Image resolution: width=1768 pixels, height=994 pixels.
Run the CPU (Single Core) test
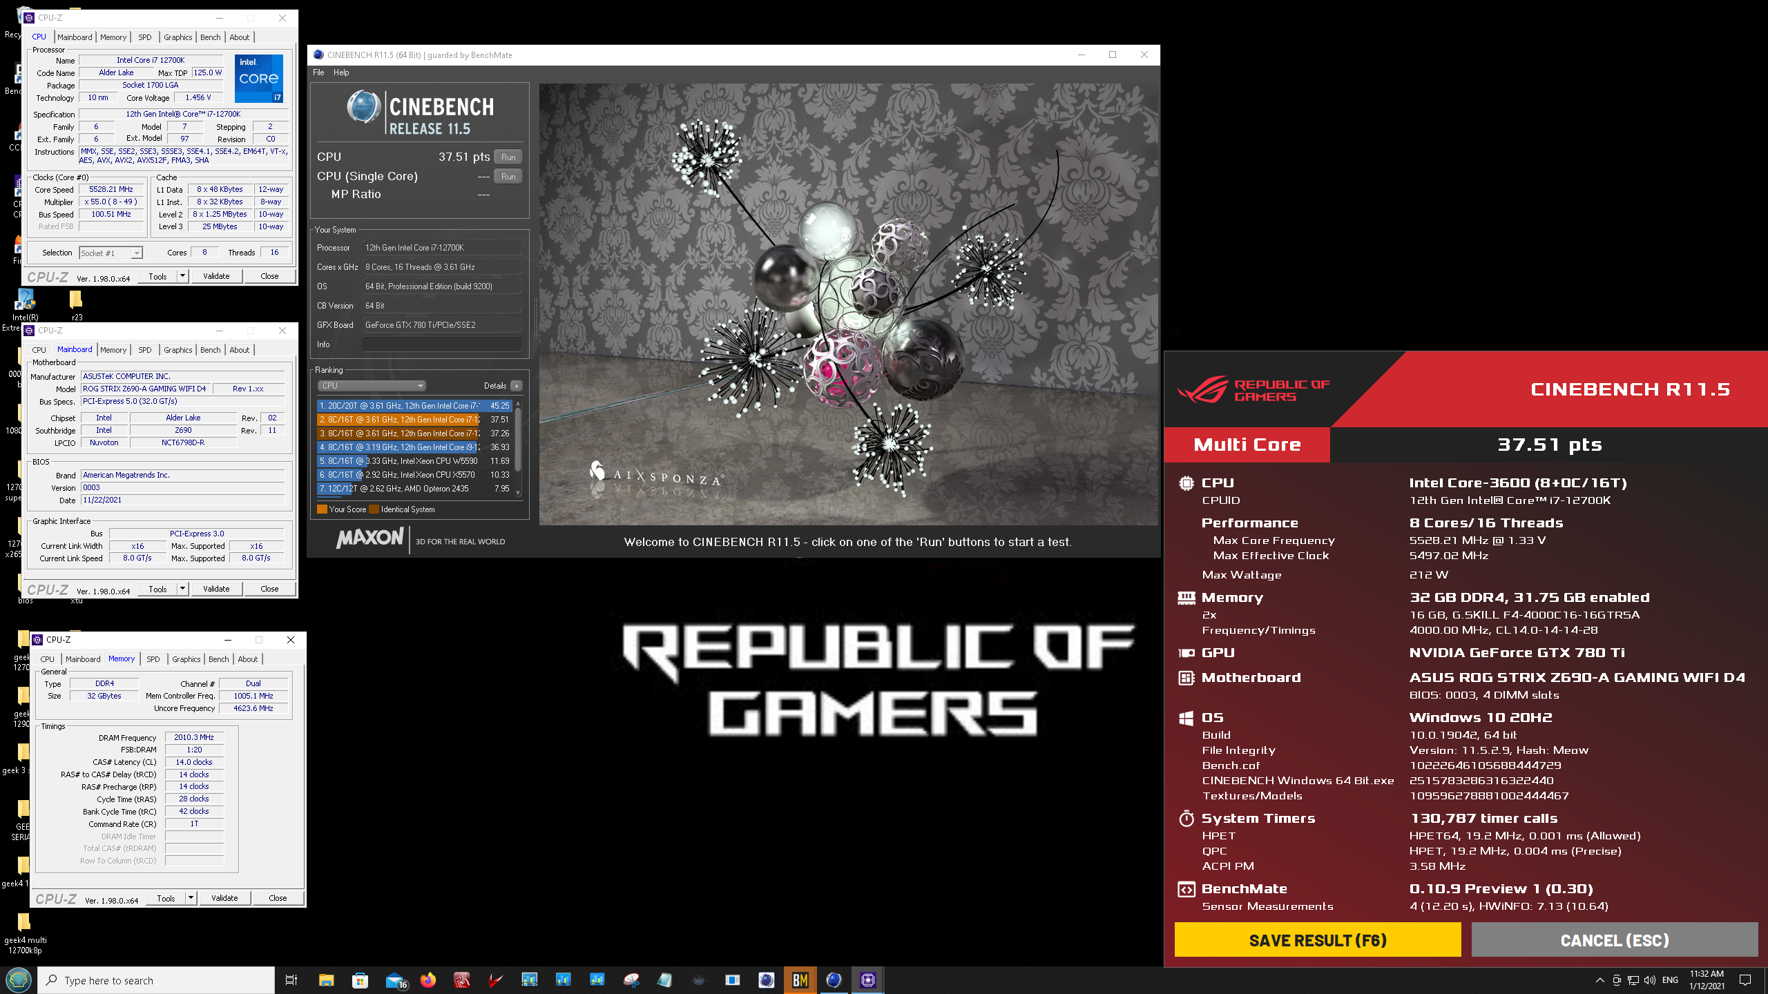pos(508,177)
